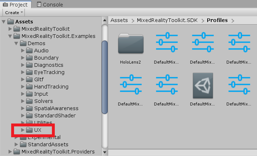This screenshot has width=257, height=156.
Task: Select the 'MixedRealityToolkit.Examples' row label
Action: [58, 36]
